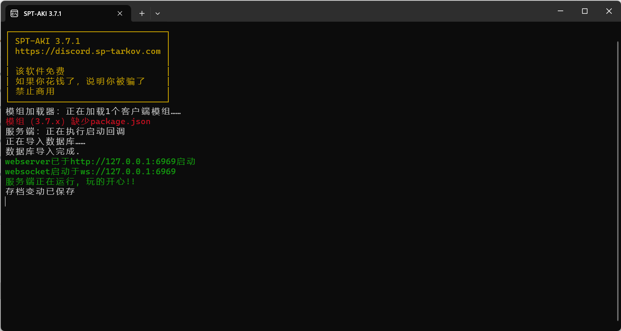621x331 pixels.
Task: Click the http://127.0.0.1:6969 webserver address
Action: click(122, 162)
